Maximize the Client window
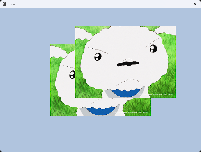This screenshot has width=201, height=152. pyautogui.click(x=183, y=4)
